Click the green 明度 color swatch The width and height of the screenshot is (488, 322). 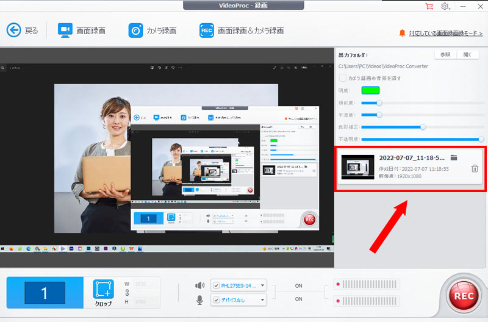[370, 91]
